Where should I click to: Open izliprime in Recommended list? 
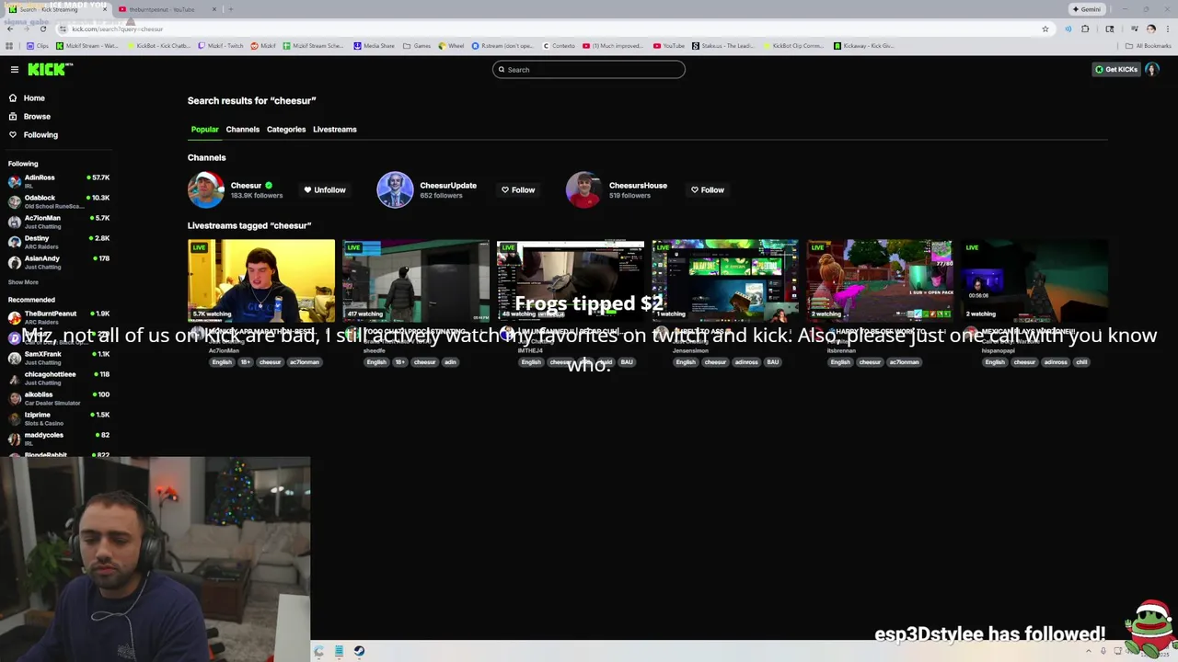59,418
